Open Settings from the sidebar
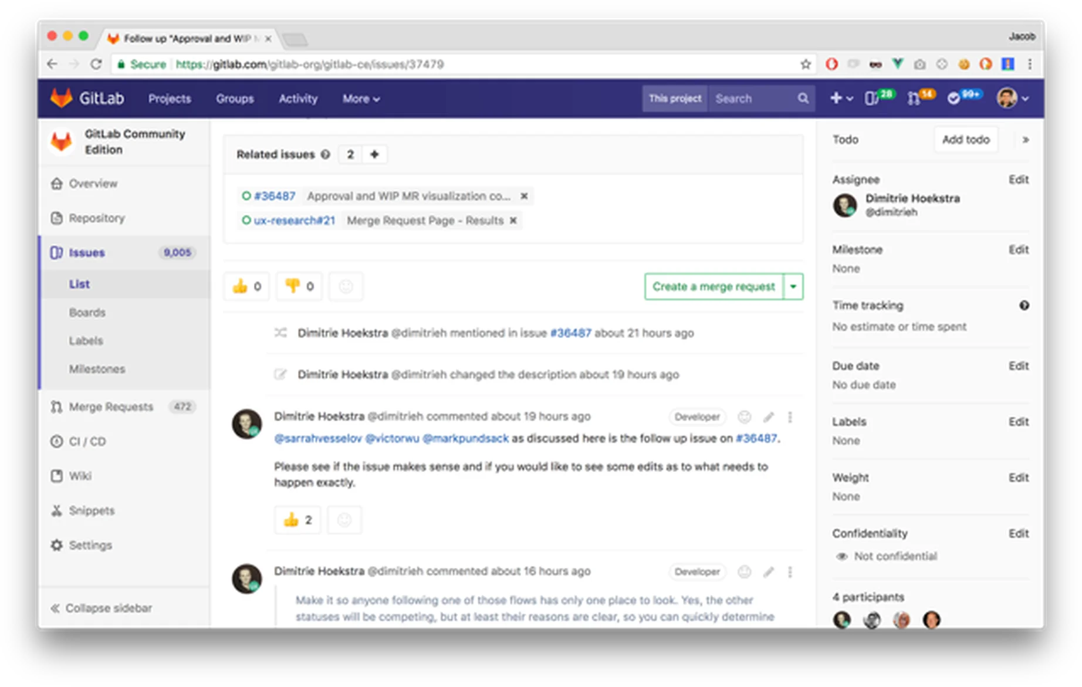1082x687 pixels. [x=91, y=545]
